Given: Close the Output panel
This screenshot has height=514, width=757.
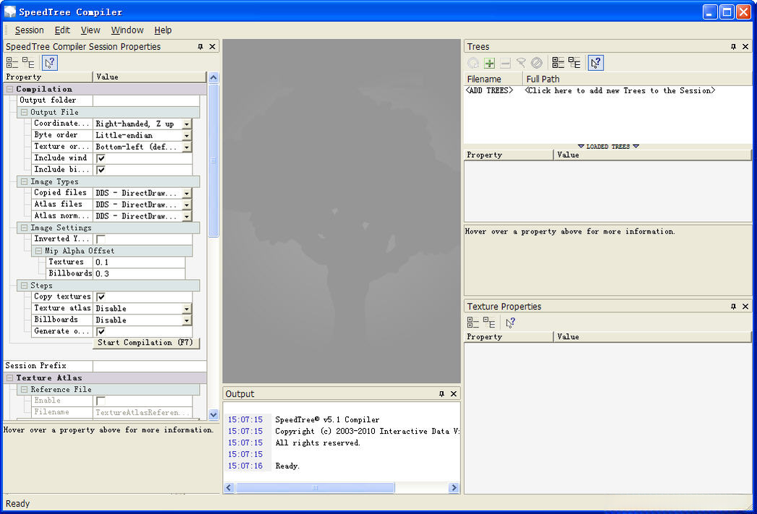Looking at the screenshot, I should 453,394.
